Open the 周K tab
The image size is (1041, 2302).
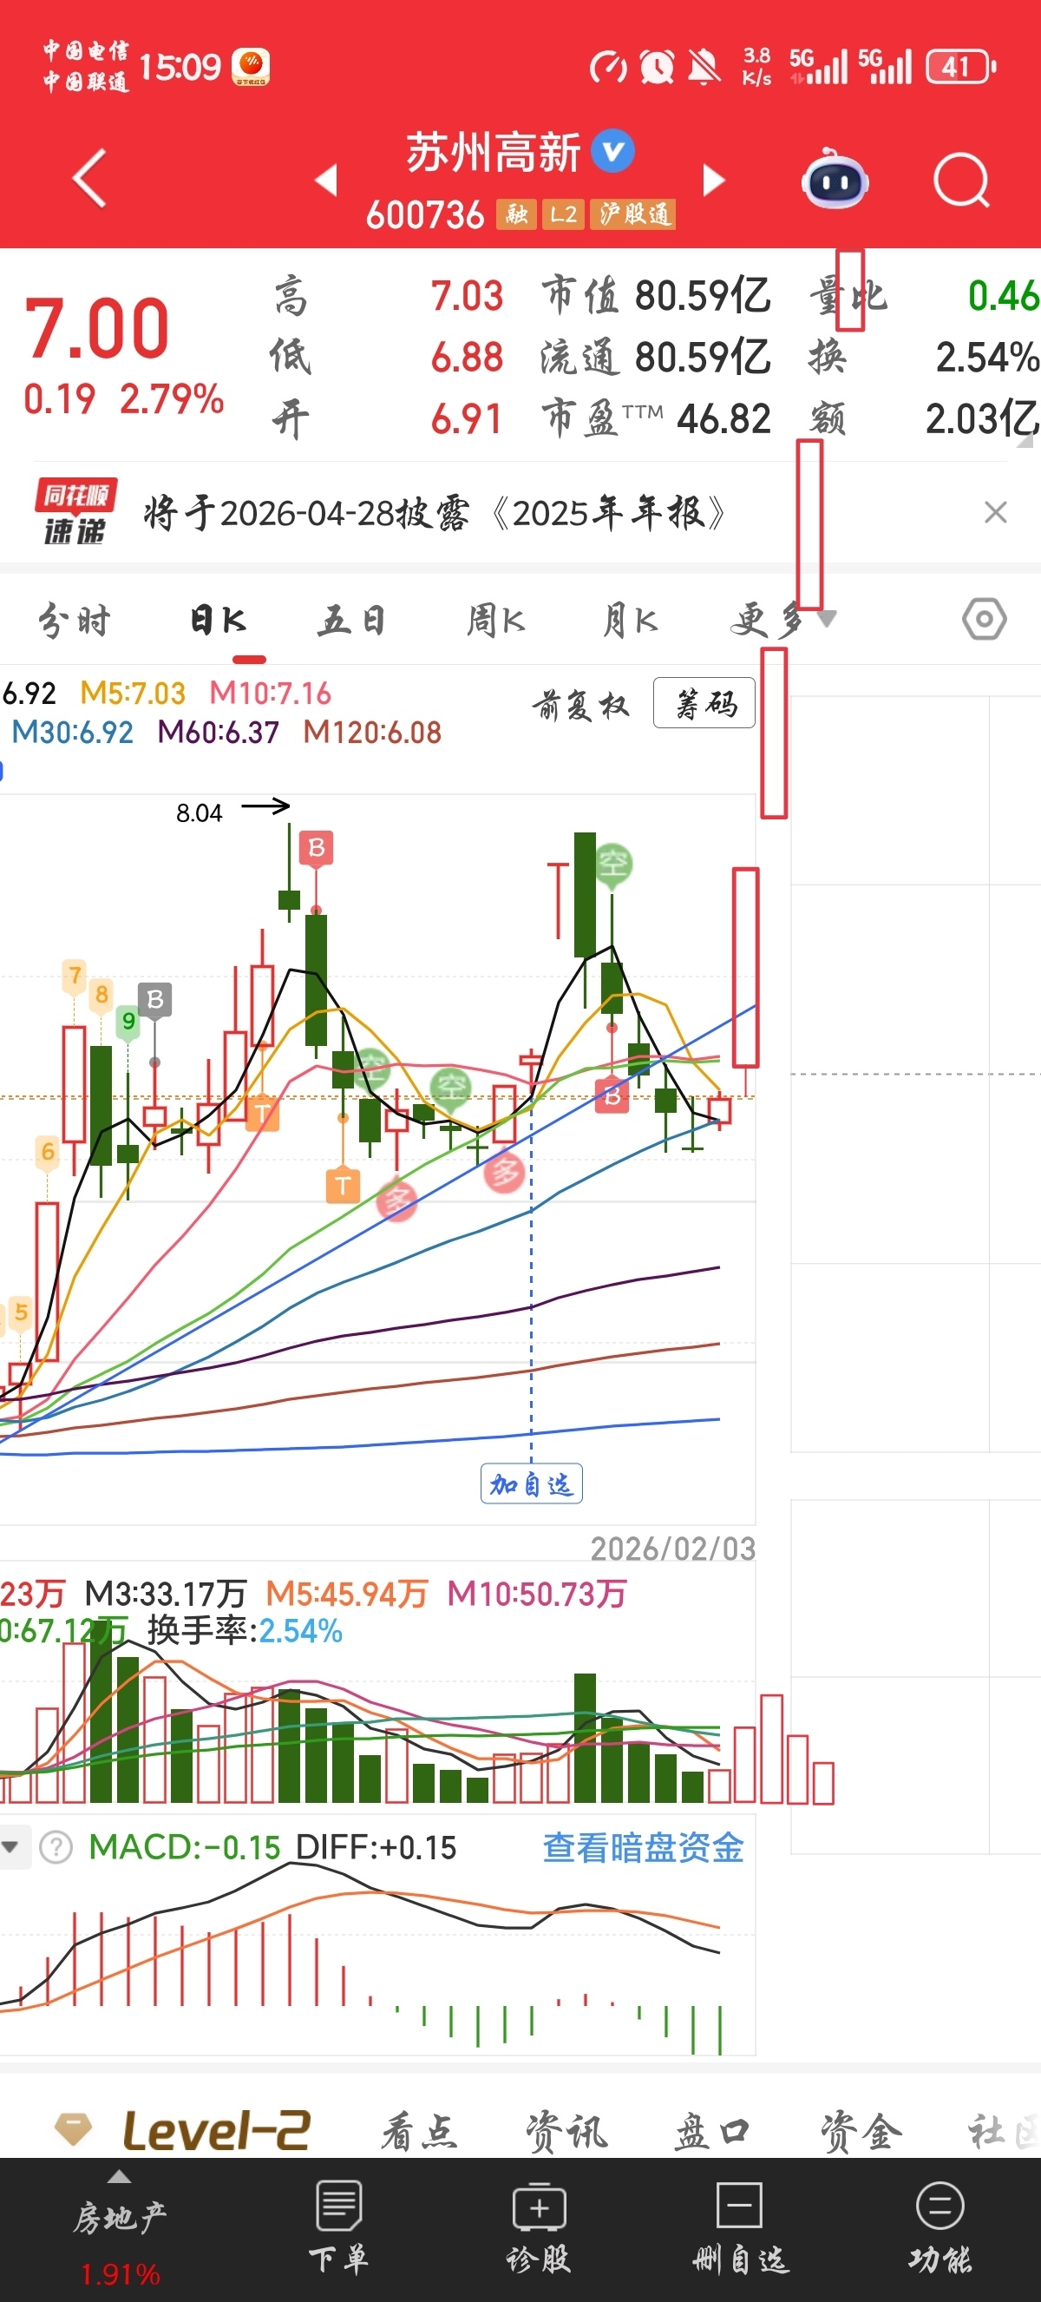pyautogui.click(x=496, y=619)
